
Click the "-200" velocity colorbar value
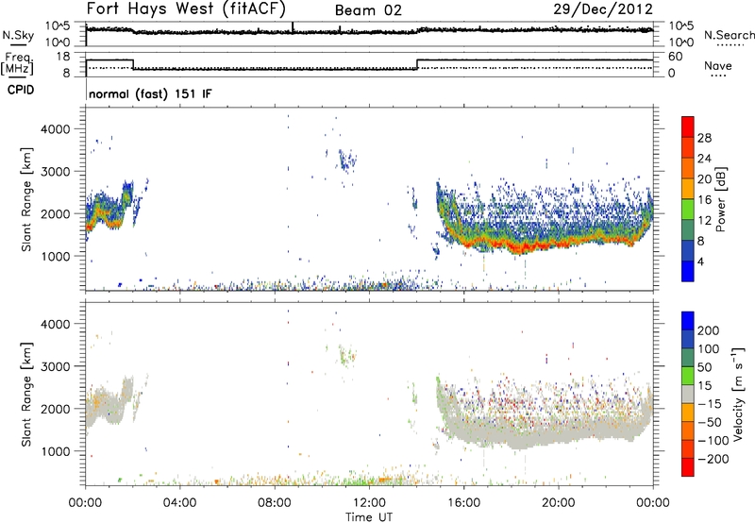pyautogui.click(x=713, y=459)
